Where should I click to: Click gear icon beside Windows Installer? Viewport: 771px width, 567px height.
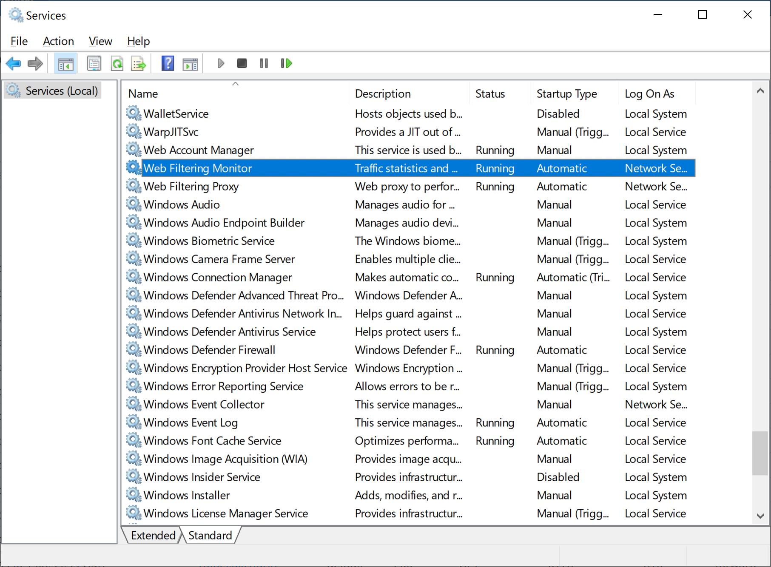pos(134,495)
